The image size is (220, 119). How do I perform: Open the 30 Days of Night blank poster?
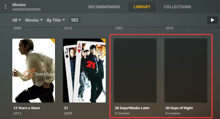pos(186,71)
